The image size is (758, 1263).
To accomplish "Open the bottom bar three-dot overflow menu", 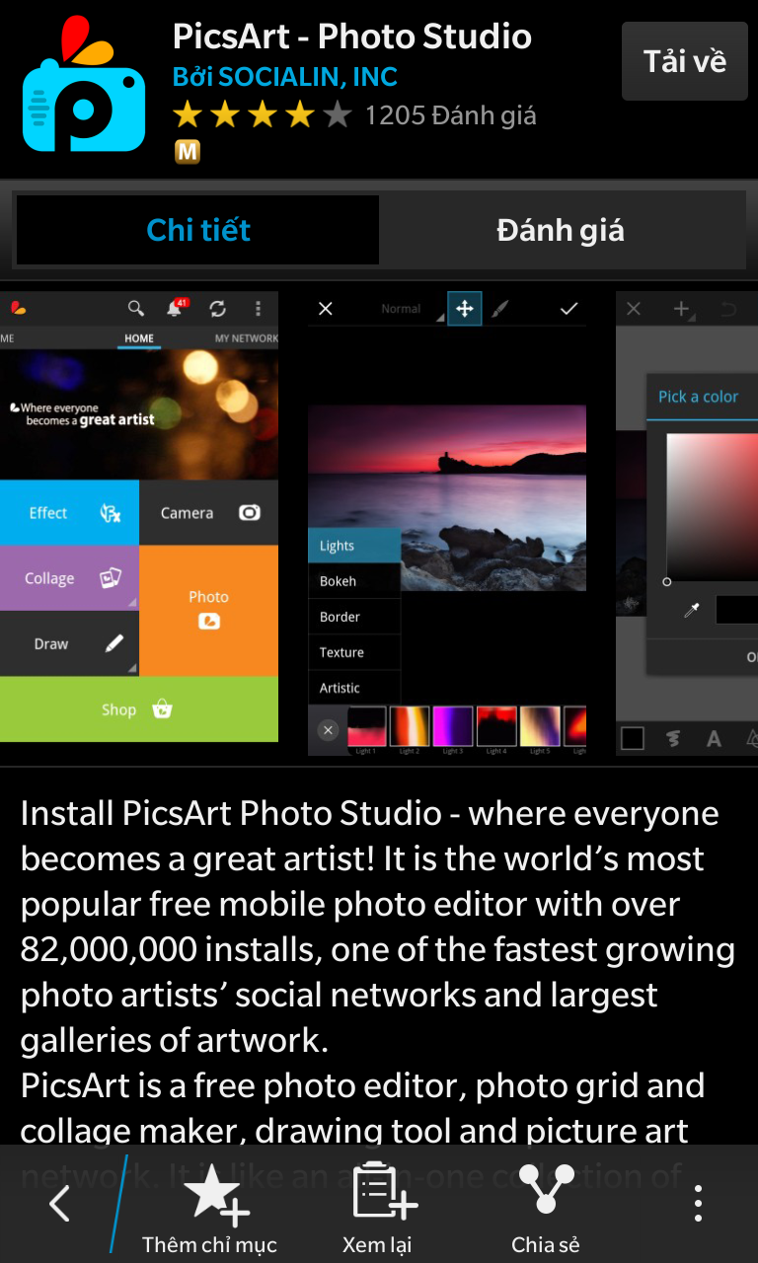I will click(x=699, y=1204).
